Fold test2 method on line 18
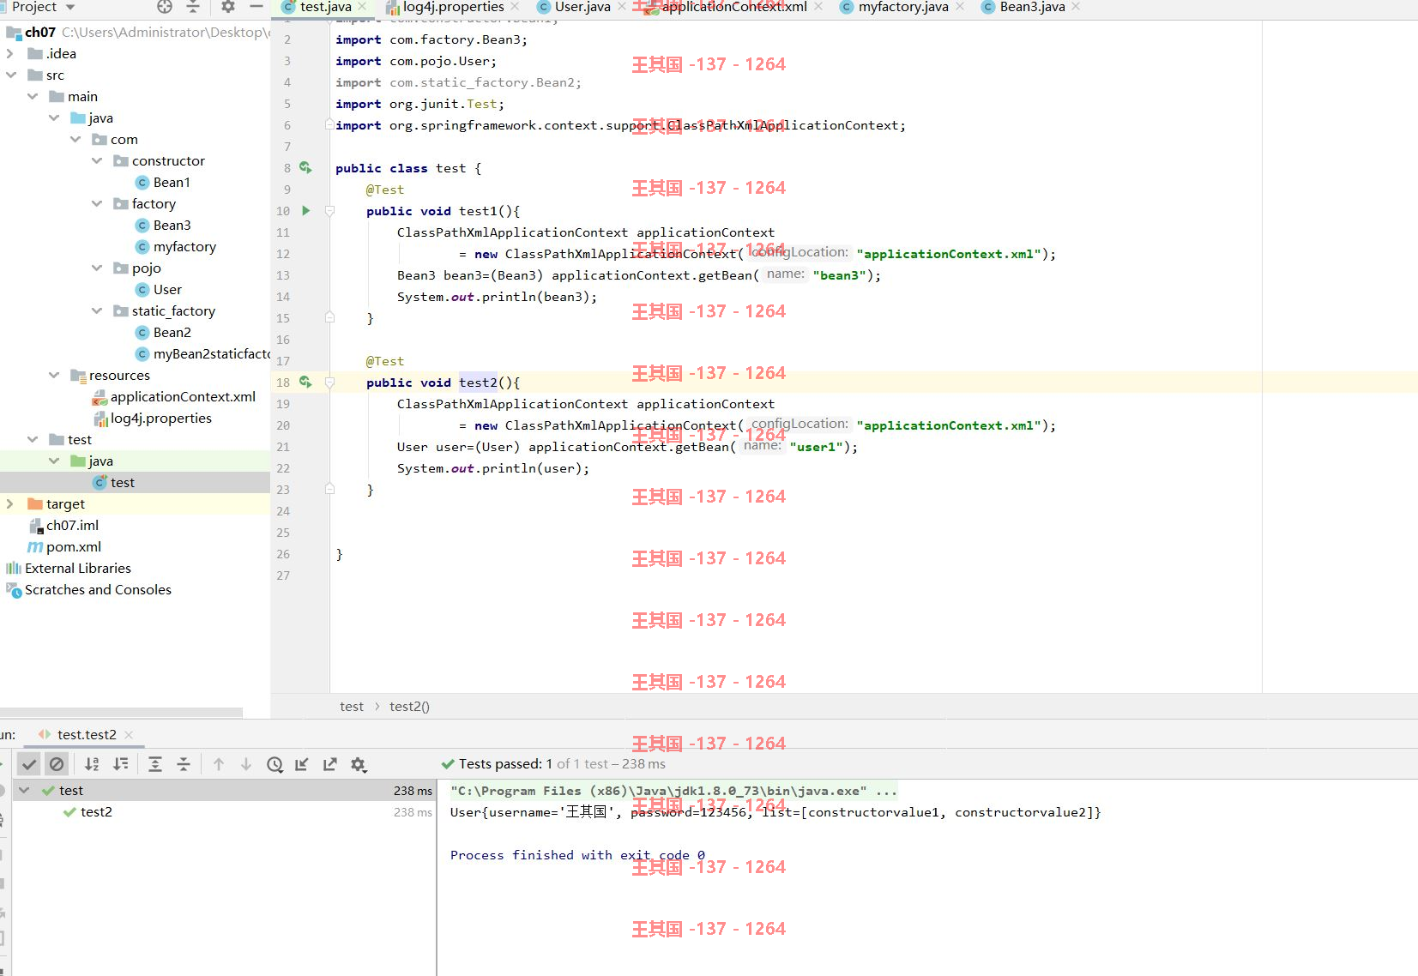The width and height of the screenshot is (1418, 976). (x=329, y=383)
